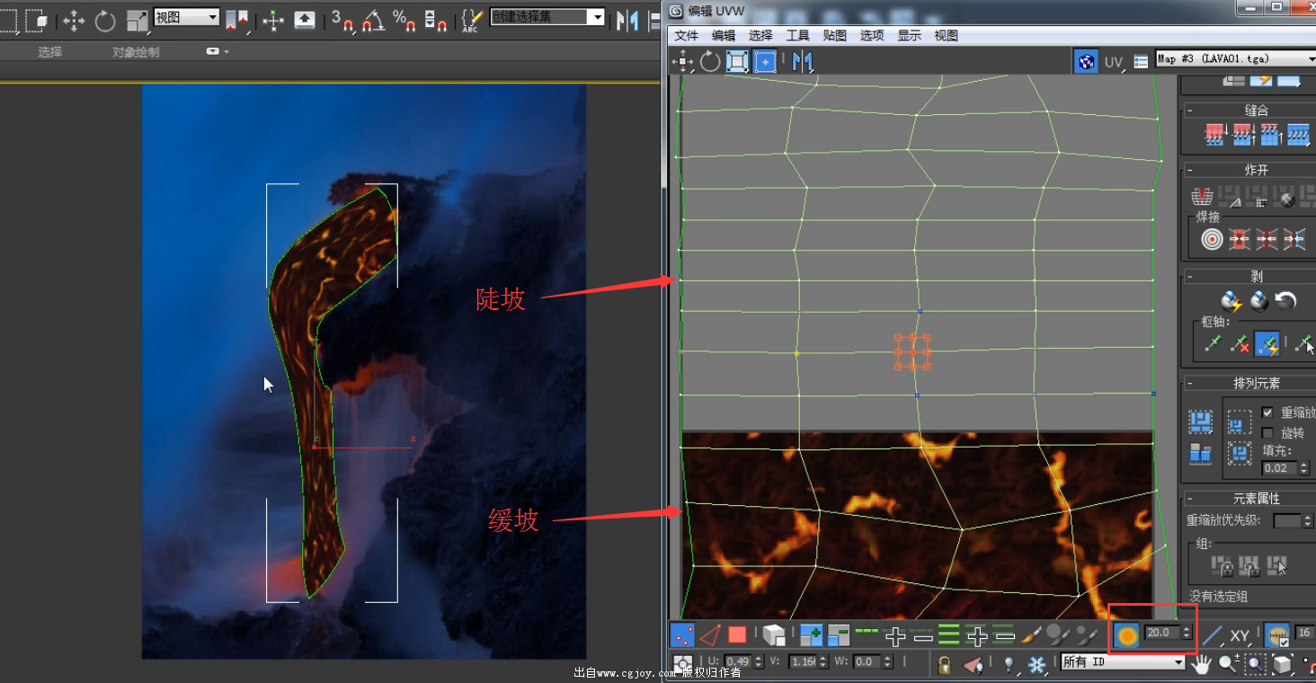Select Polygon sub-object mode in UVW editor
The height and width of the screenshot is (683, 1316).
(737, 635)
